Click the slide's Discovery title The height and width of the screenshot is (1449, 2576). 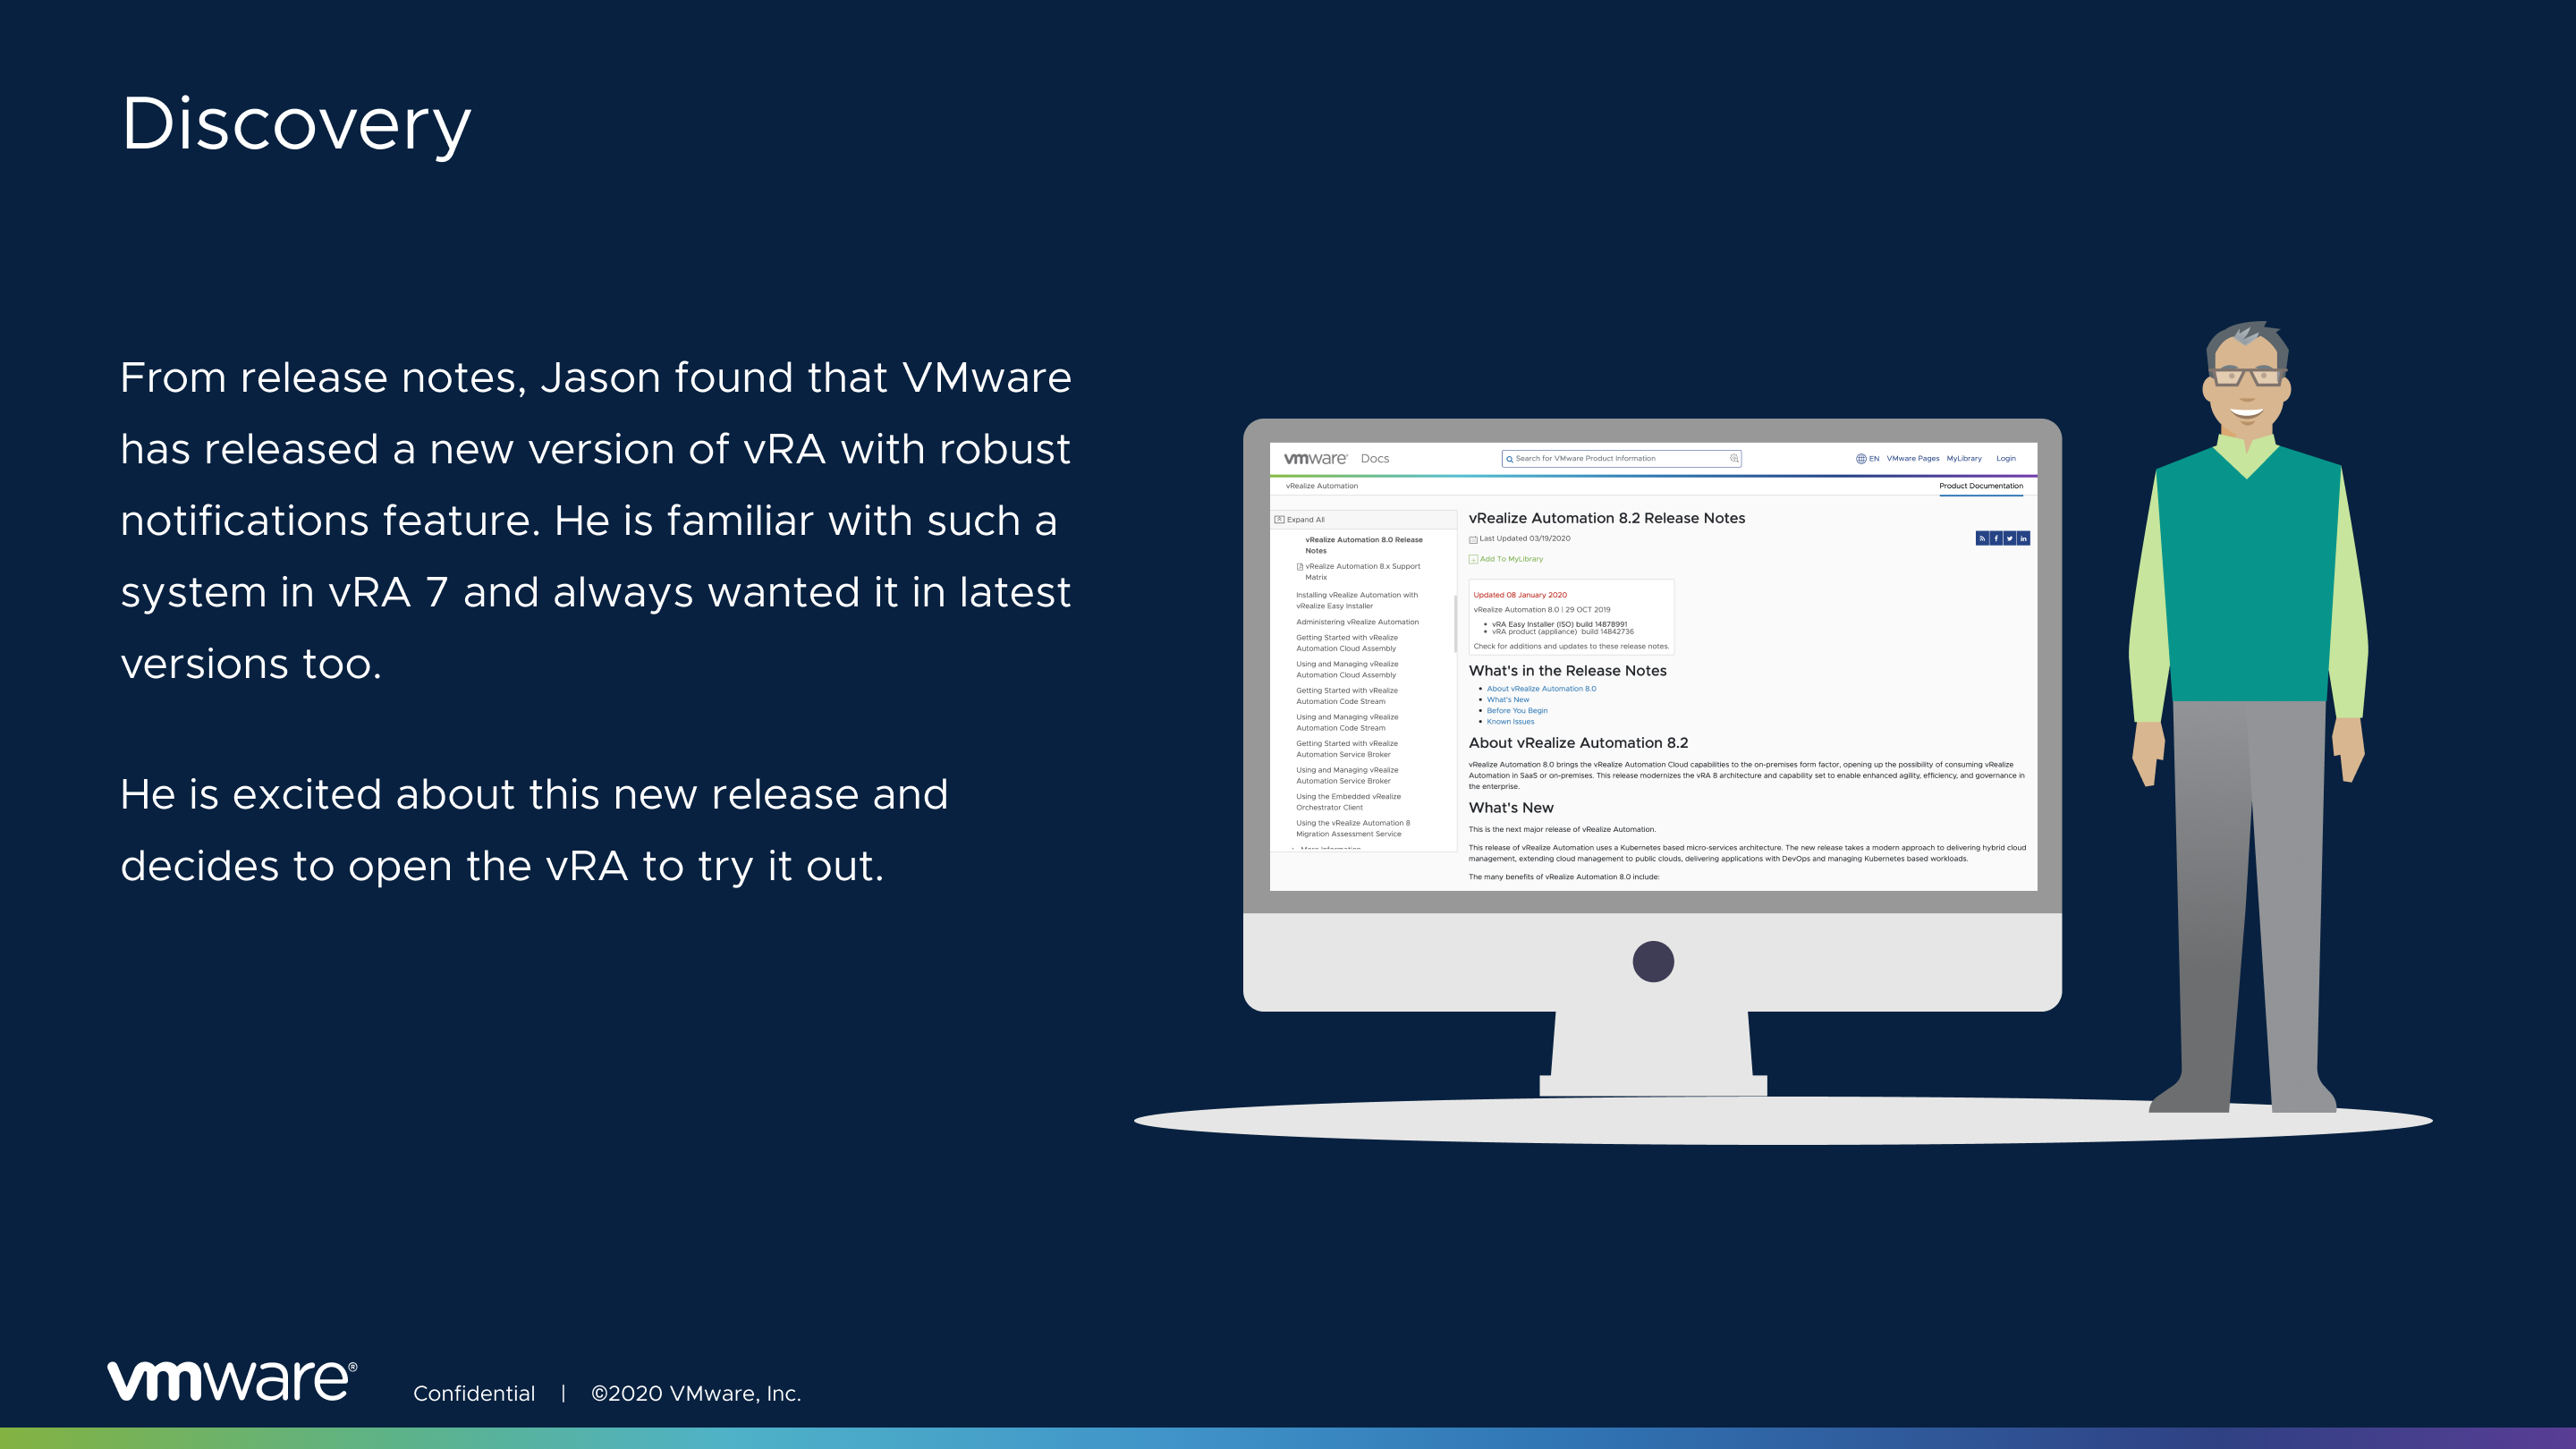(296, 125)
